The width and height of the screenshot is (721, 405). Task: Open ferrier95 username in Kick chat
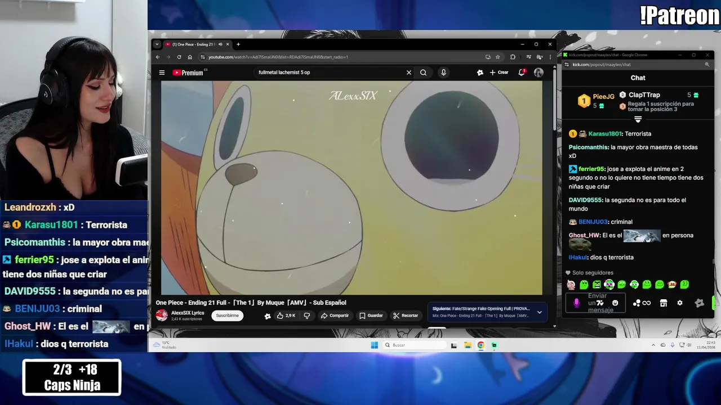[x=591, y=169]
